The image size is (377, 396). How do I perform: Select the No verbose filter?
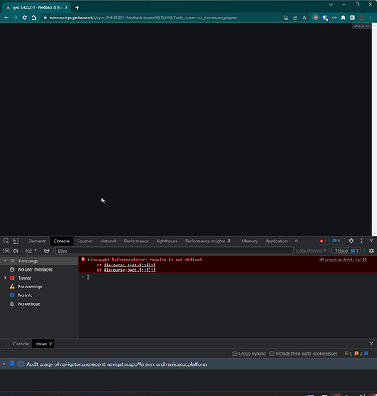pos(29,304)
